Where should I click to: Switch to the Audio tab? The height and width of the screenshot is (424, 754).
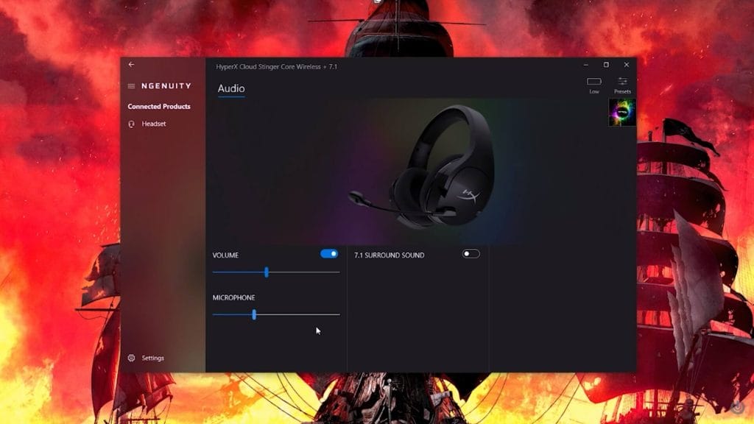[x=231, y=89]
